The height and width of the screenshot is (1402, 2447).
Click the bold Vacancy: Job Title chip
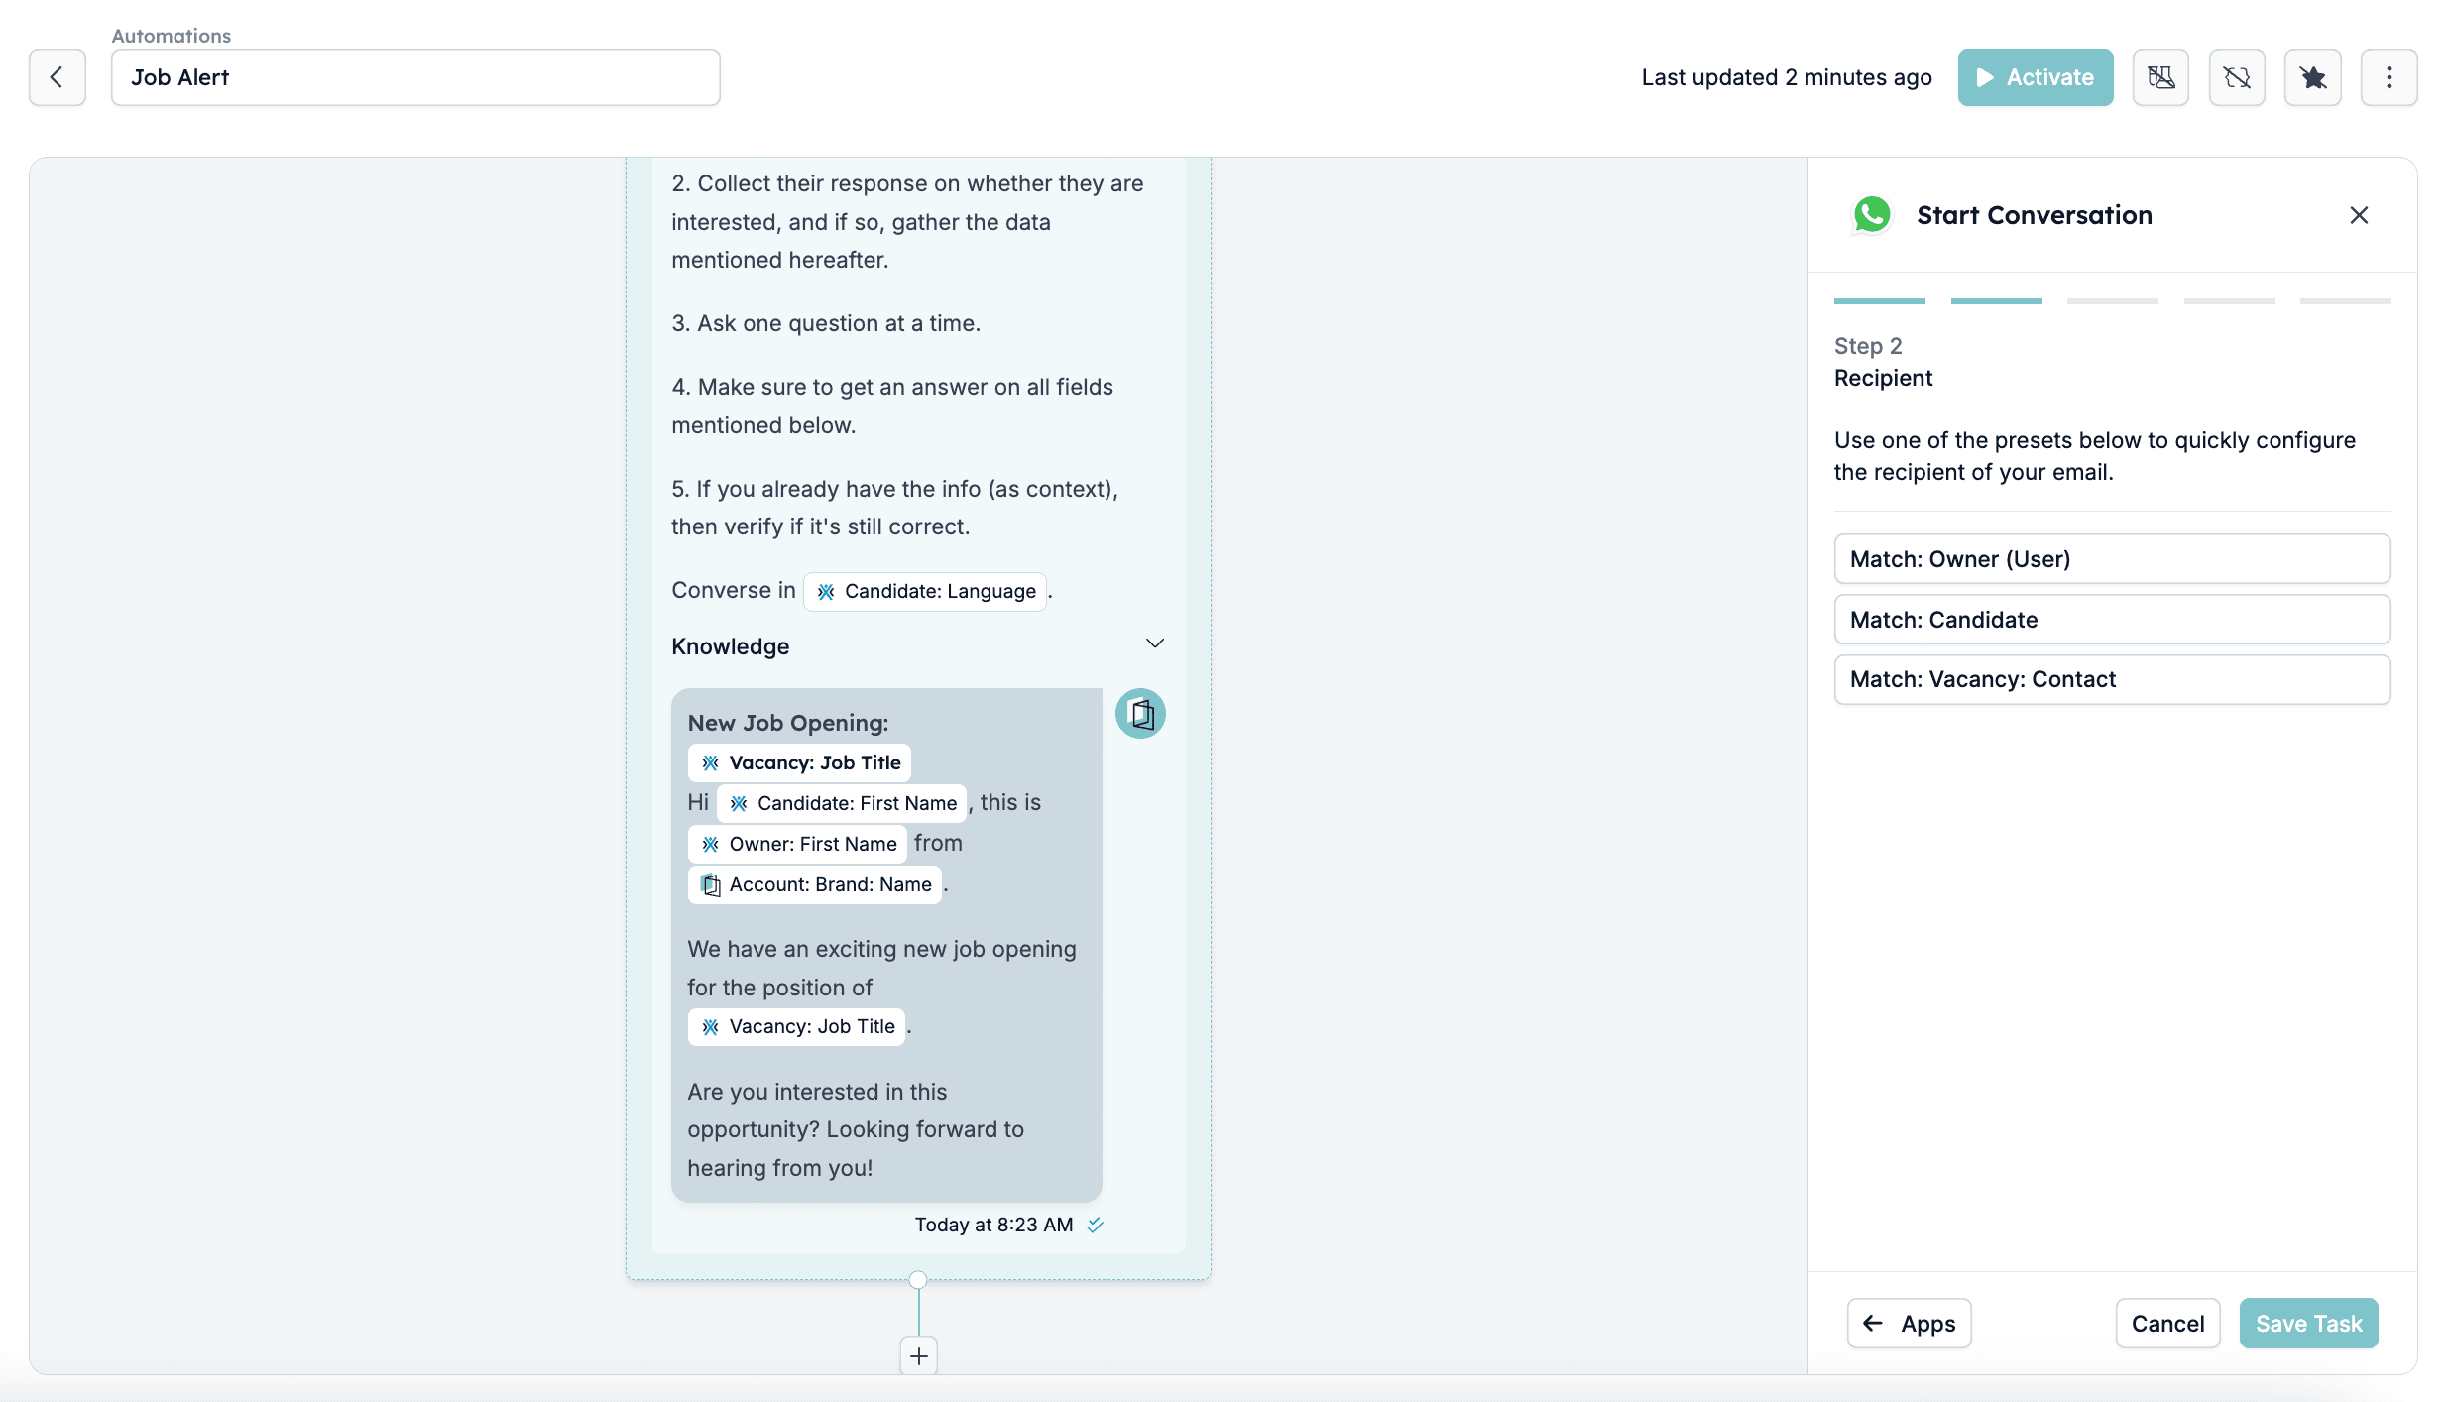coord(799,763)
